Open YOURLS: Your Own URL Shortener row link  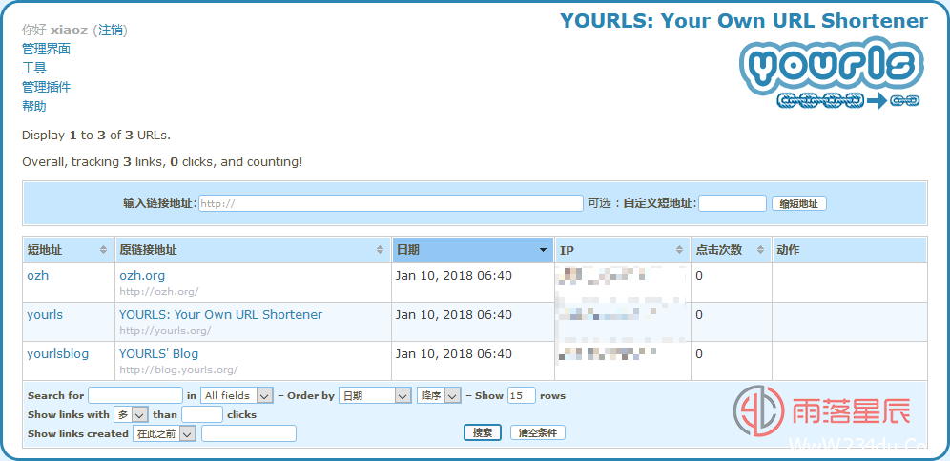point(220,315)
